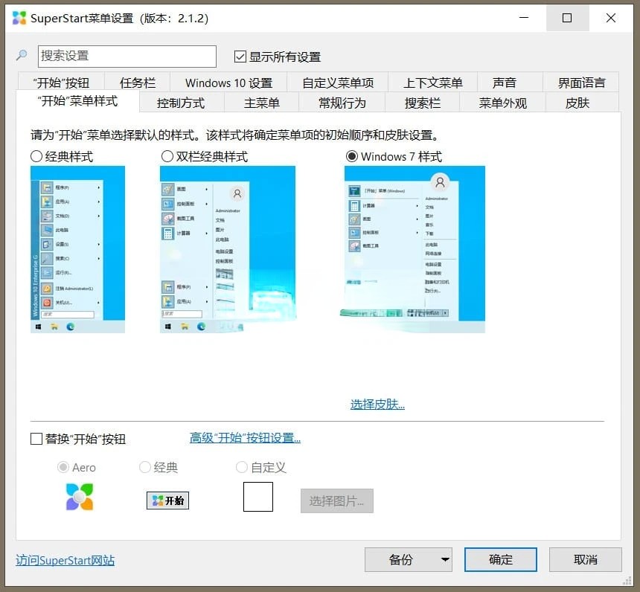Expand the 备份 button dropdown arrow
Viewport: 640px width, 592px height.
tap(445, 559)
